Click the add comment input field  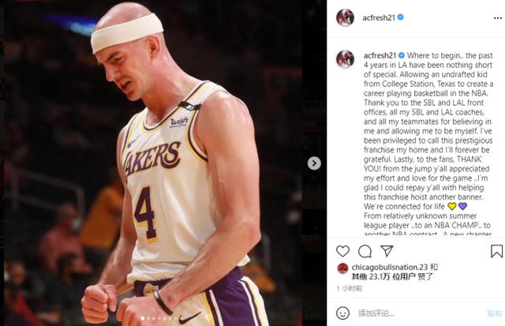(419, 313)
